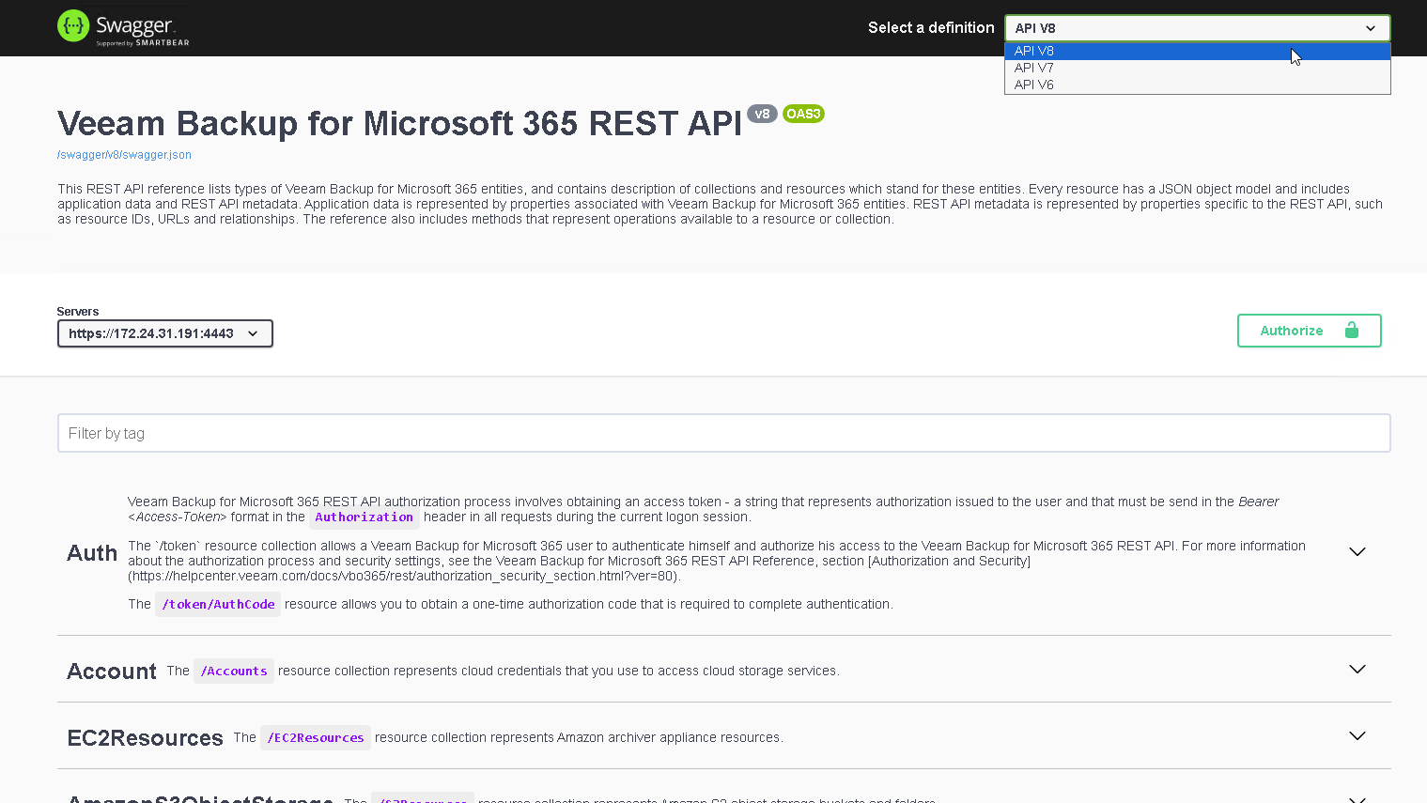
Task: Open the /swagger/v8/swagger.json link
Action: coord(124,154)
